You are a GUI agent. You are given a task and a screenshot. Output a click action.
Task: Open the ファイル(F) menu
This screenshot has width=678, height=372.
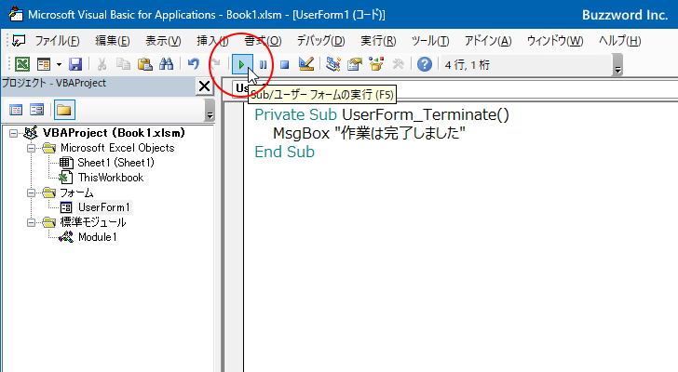point(57,41)
